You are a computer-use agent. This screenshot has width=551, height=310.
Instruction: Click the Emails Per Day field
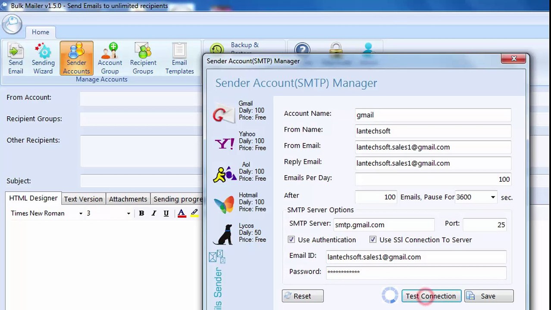[433, 179]
